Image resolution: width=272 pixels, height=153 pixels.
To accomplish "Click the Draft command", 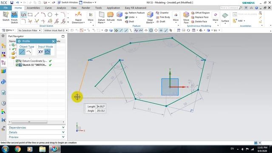I will point(161,22).
